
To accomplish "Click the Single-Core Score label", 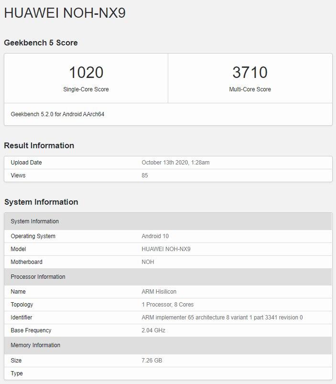I will tap(86, 89).
